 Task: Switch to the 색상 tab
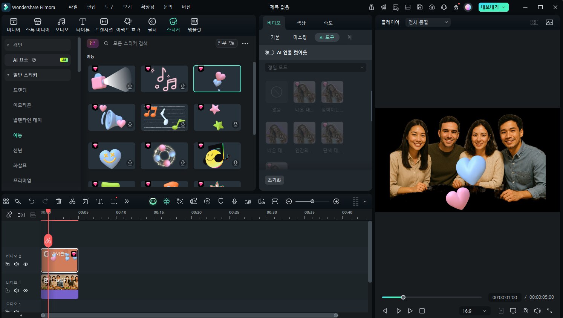point(301,23)
